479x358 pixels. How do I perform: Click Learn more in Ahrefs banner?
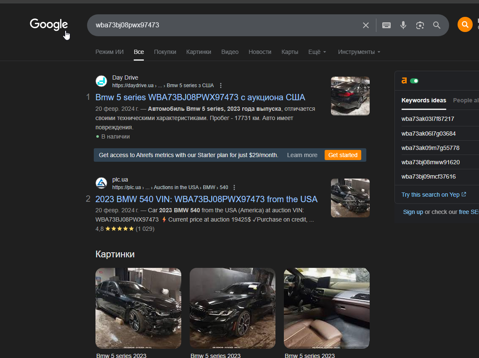coord(302,155)
